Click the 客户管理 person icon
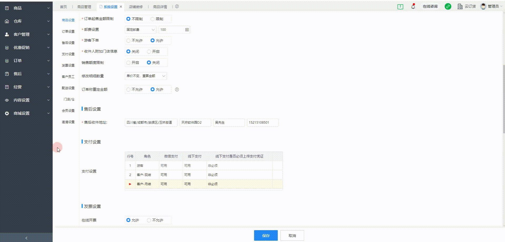The width and height of the screenshot is (505, 242). tap(7, 34)
